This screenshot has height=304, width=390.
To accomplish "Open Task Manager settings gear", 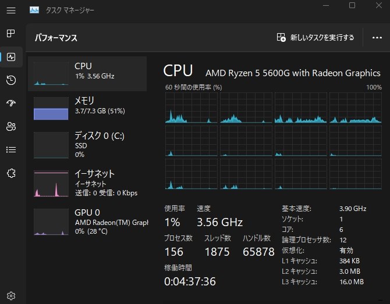I will (x=11, y=296).
